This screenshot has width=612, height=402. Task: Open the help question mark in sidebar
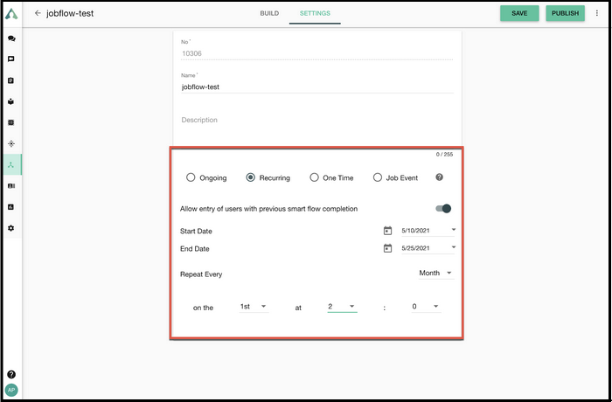pyautogui.click(x=11, y=375)
